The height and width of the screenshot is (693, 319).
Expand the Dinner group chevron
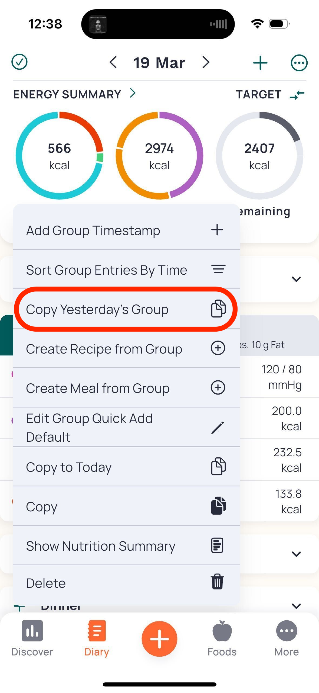pos(296,605)
